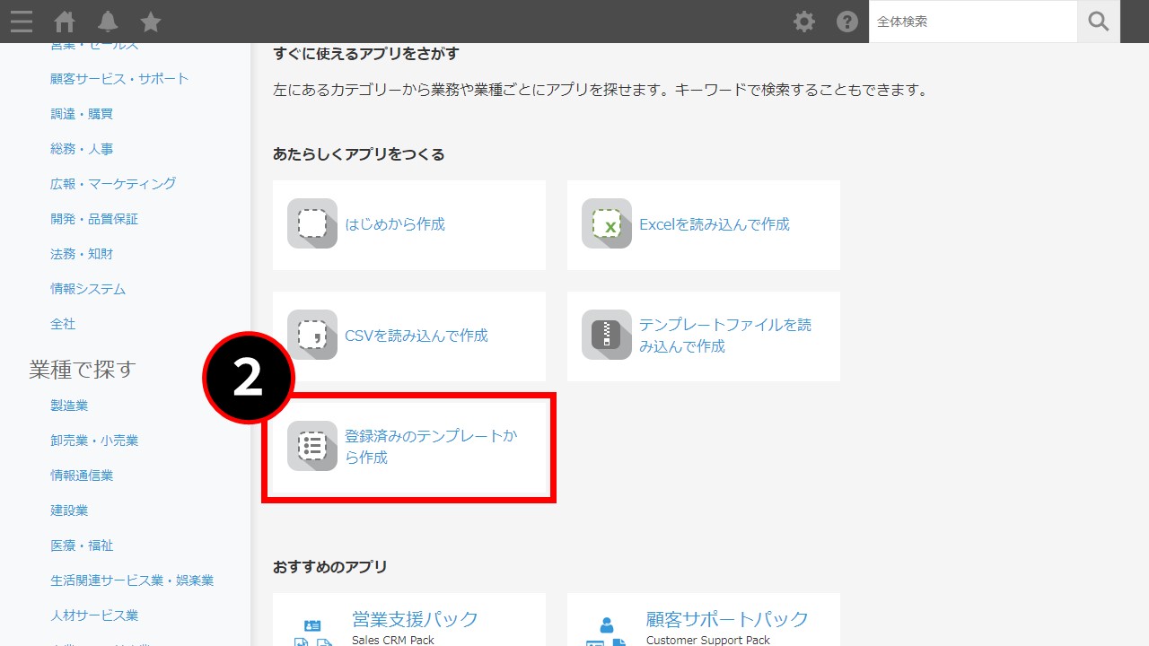The image size is (1149, 646).
Task: Choose 卸売業・小売業 industry
Action: pyautogui.click(x=94, y=441)
